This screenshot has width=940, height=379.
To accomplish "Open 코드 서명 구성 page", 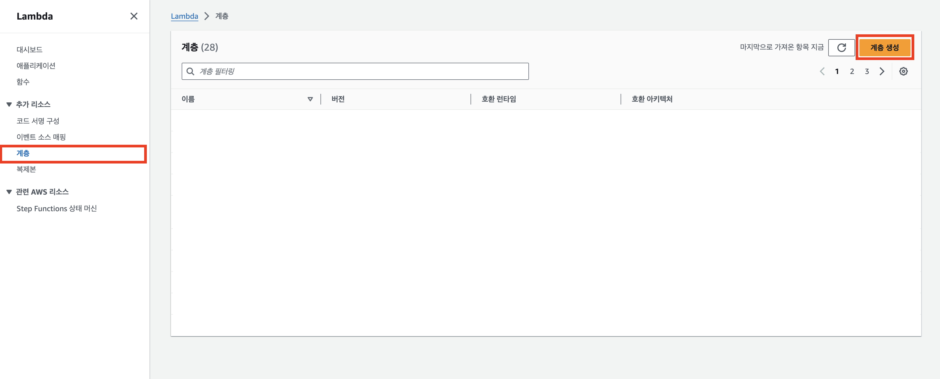I will point(38,121).
